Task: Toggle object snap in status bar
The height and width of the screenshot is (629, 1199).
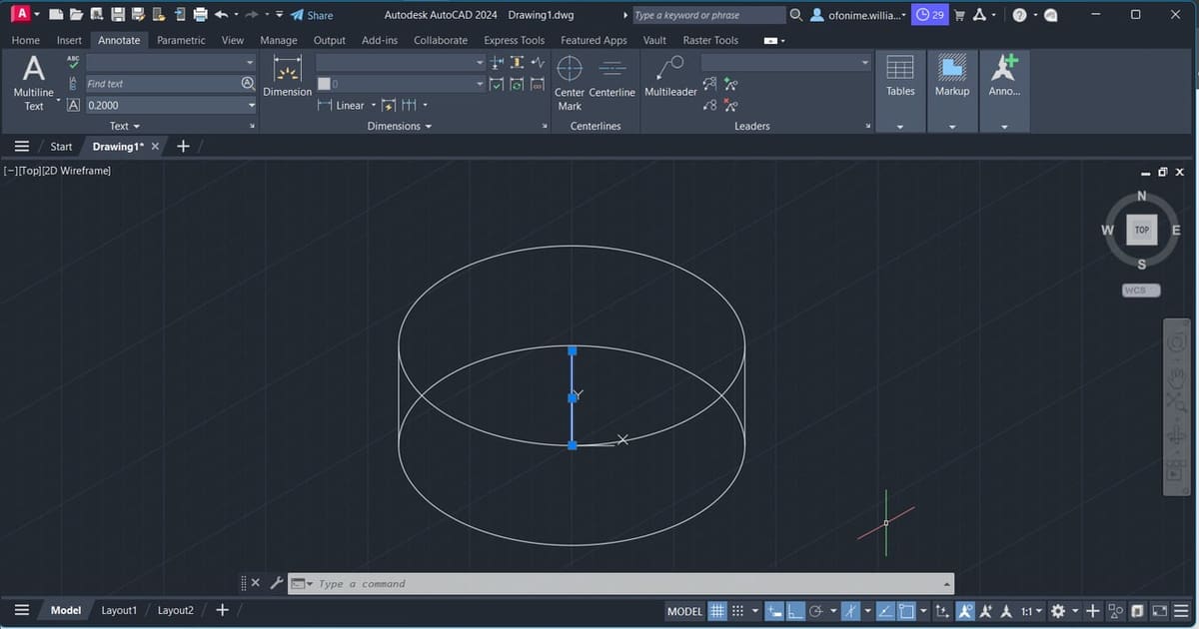Action: coord(907,611)
